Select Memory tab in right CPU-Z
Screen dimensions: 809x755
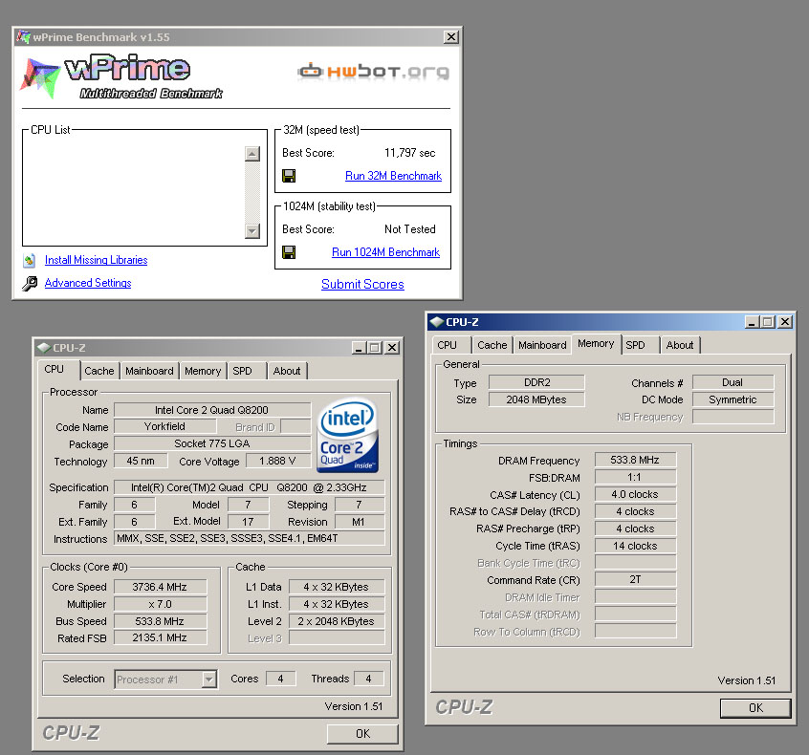click(596, 343)
